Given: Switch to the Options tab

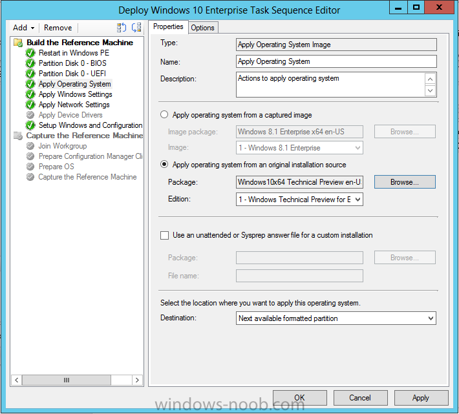Looking at the screenshot, I should [x=202, y=28].
